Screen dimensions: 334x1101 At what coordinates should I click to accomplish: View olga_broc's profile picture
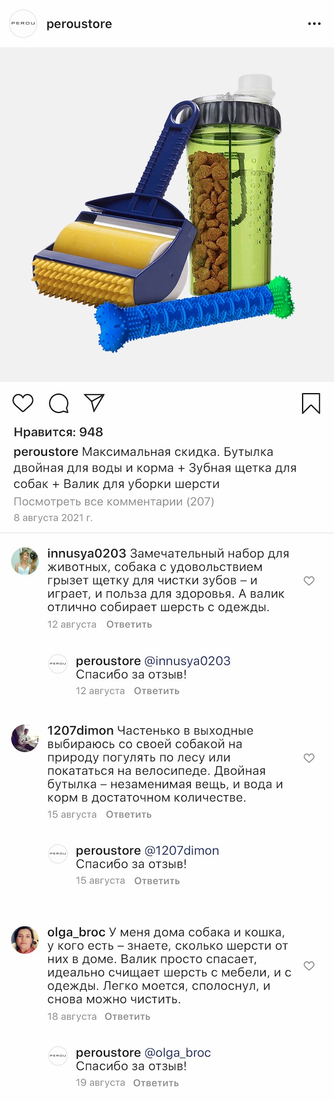pyautogui.click(x=25, y=940)
